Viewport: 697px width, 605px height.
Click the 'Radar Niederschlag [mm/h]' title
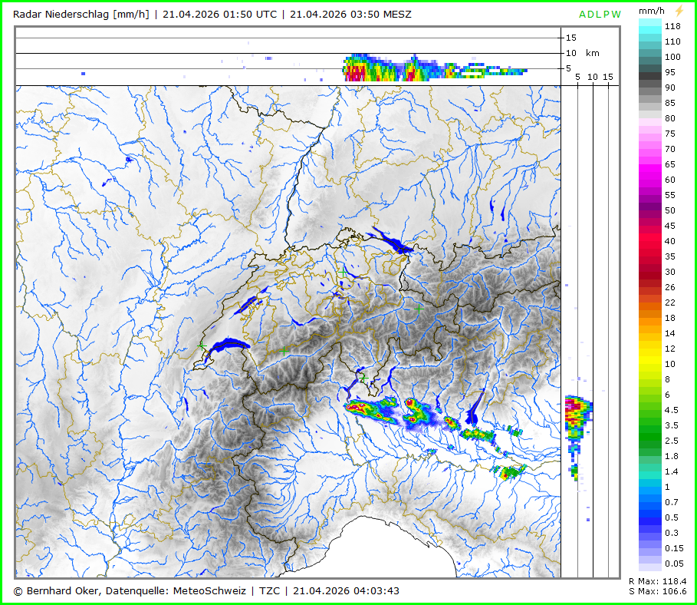click(81, 14)
